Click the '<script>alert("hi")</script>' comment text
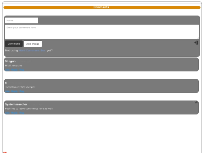Screen dimensions: 204x153 [20, 87]
